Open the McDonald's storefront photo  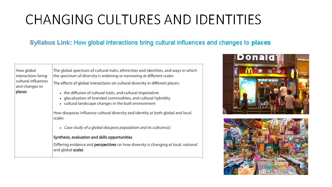(x=266, y=84)
